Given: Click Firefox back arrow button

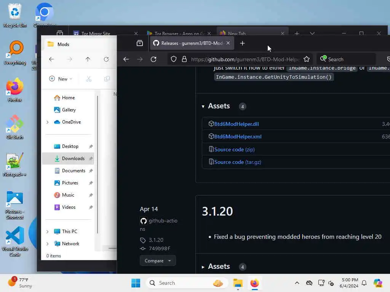Looking at the screenshot, I should click(x=126, y=59).
